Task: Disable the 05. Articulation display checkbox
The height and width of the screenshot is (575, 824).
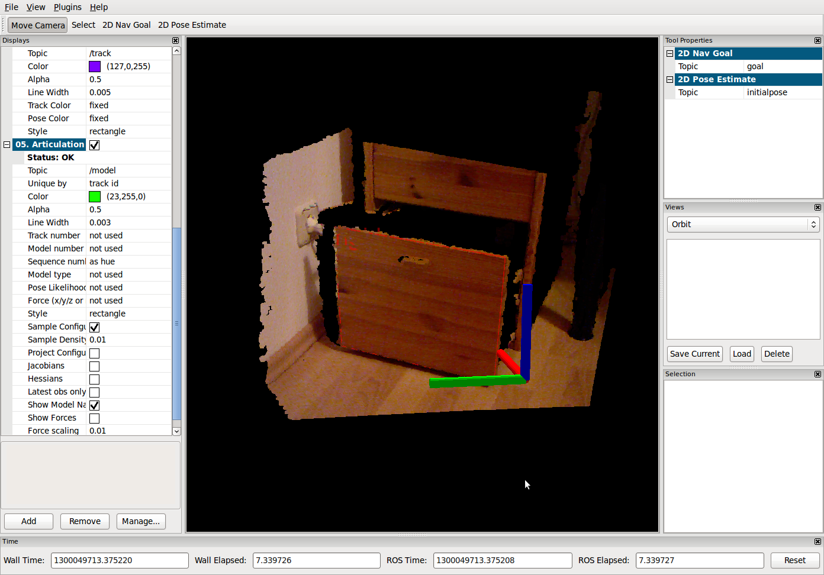Action: pos(94,145)
